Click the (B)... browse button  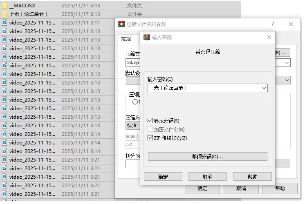click(x=283, y=52)
